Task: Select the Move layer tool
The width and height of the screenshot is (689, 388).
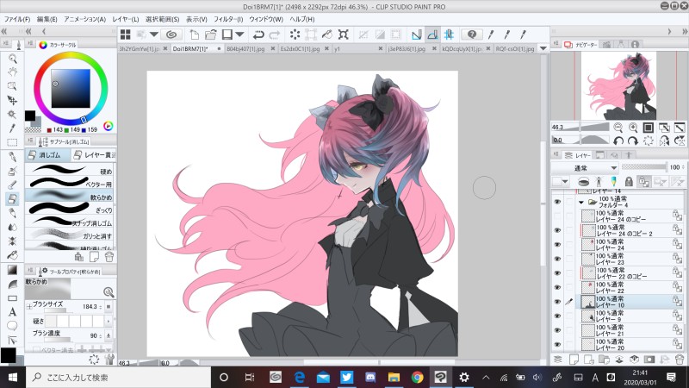Action: point(12,100)
